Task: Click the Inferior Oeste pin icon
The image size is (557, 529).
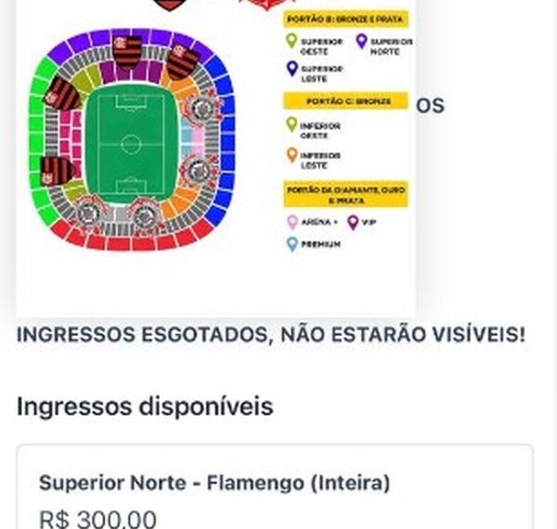Action: [291, 124]
